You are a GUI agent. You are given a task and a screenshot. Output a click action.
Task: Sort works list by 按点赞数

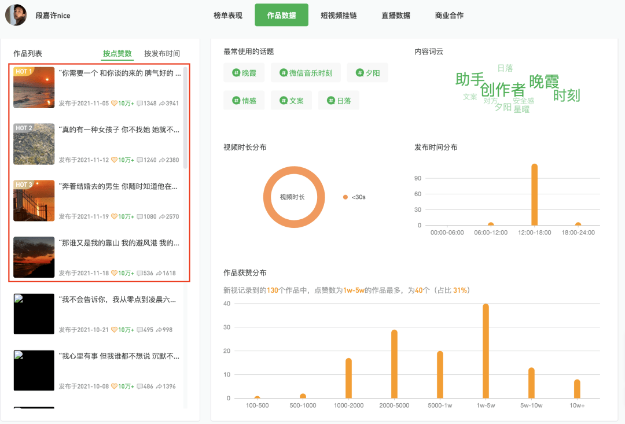pyautogui.click(x=117, y=53)
